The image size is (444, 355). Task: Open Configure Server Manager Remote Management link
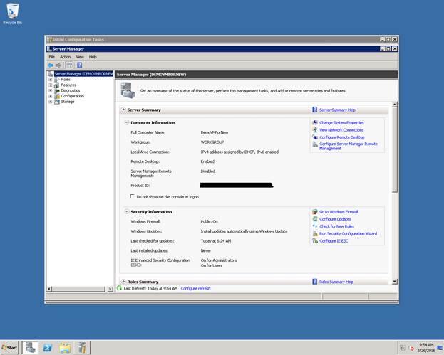click(349, 146)
